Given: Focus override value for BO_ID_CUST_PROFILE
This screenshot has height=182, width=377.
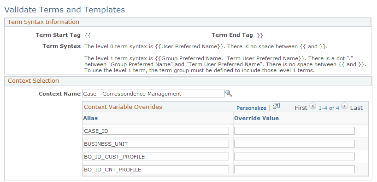Looking at the screenshot, I should pyautogui.click(x=295, y=157).
